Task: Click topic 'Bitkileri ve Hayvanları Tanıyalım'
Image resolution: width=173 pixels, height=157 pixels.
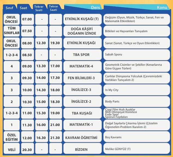Action: pyautogui.click(x=136, y=31)
